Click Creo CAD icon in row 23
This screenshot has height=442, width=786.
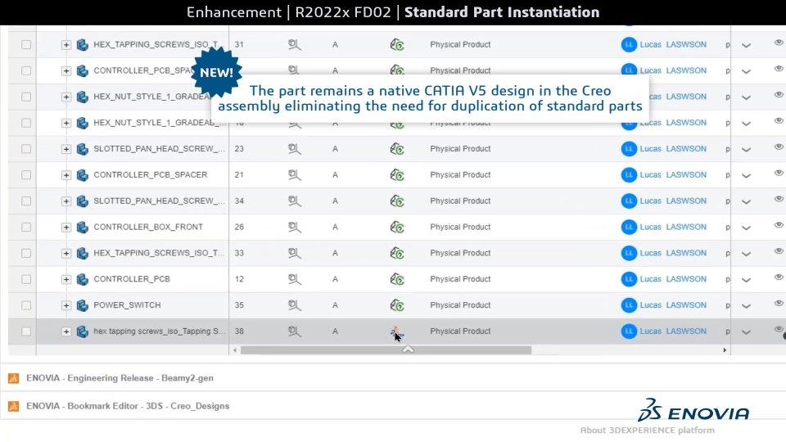397,149
